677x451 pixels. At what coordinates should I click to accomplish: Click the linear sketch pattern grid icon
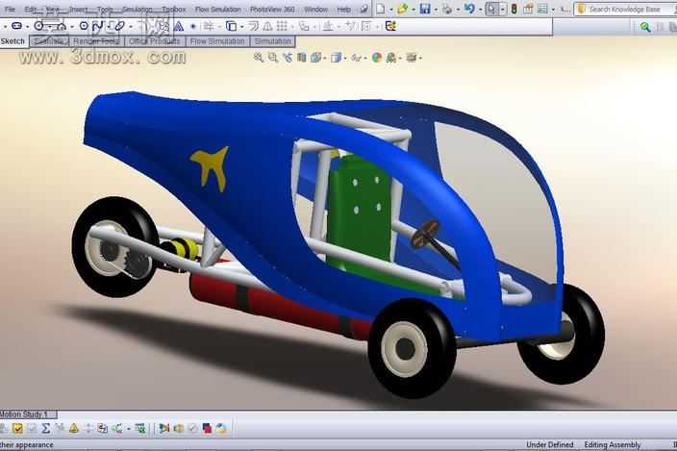pyautogui.click(x=282, y=27)
